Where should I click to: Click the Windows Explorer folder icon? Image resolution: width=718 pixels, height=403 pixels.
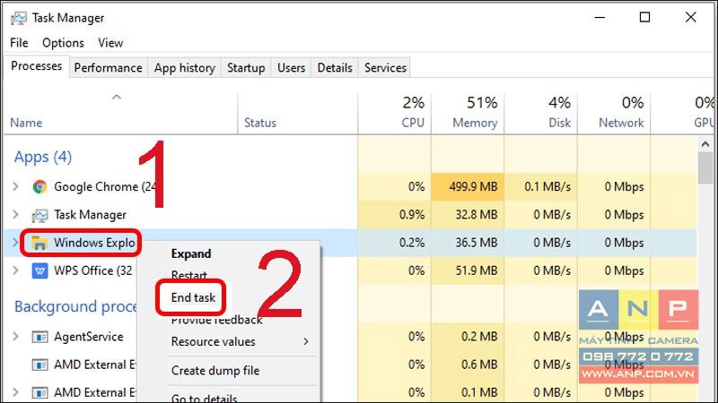tap(39, 243)
